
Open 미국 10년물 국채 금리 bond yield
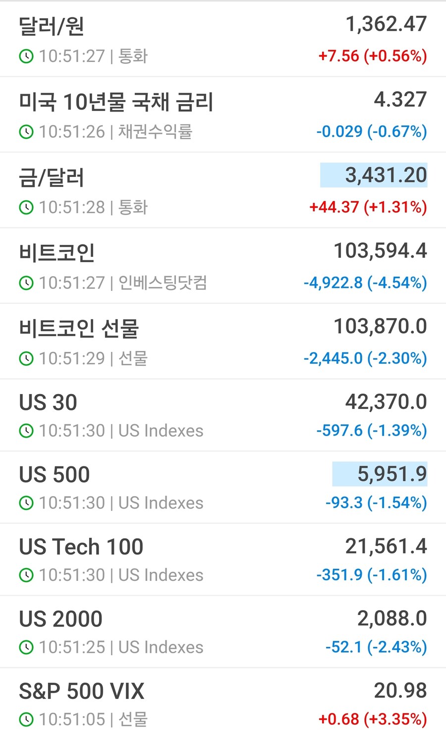coord(223,114)
